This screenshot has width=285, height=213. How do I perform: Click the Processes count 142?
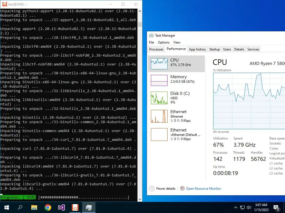tap(218, 159)
